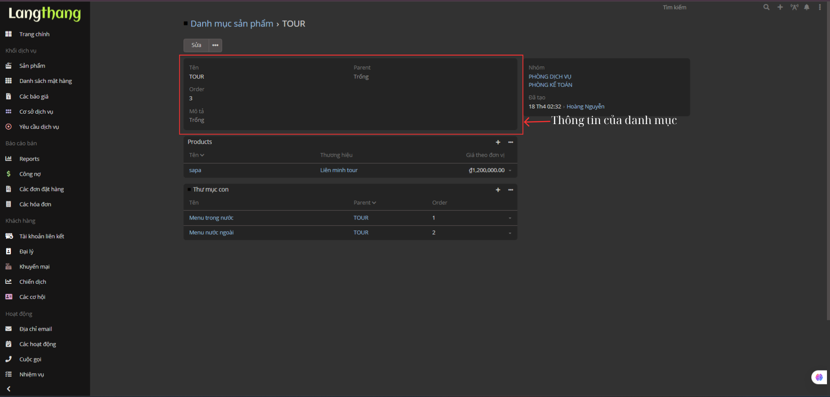Click the plus icon in top bar
The width and height of the screenshot is (830, 397).
pyautogui.click(x=780, y=7)
